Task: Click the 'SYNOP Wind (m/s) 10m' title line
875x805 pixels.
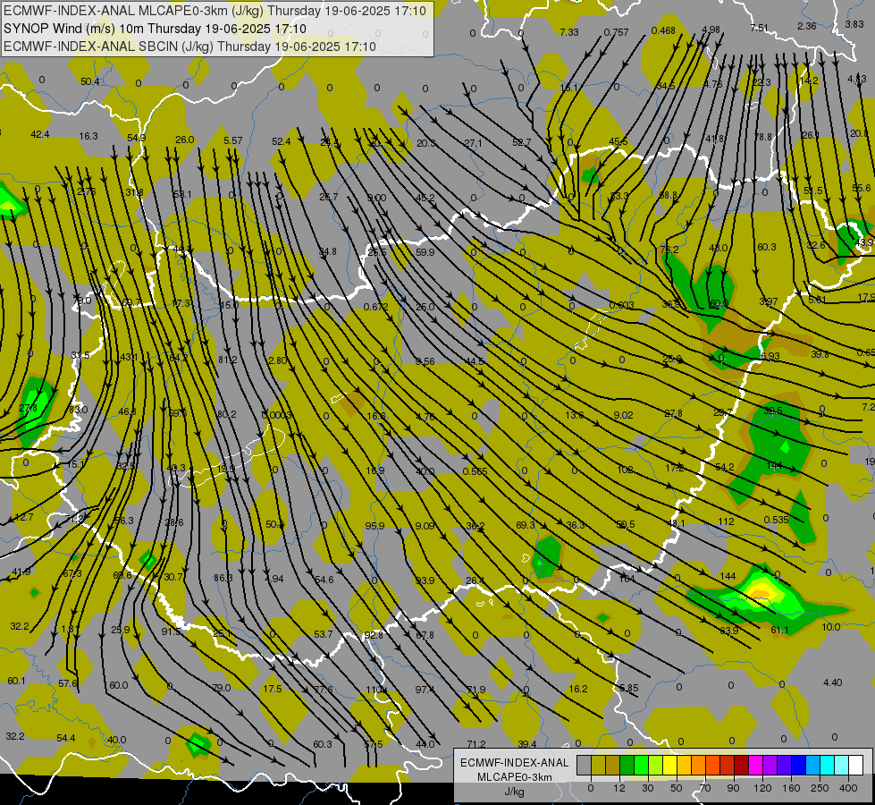Action: click(156, 29)
